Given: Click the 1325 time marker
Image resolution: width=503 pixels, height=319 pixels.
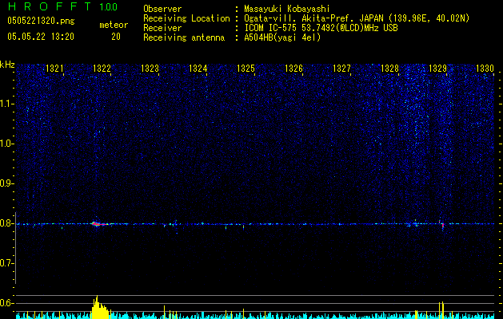Looking at the screenshot, I should coord(246,69).
